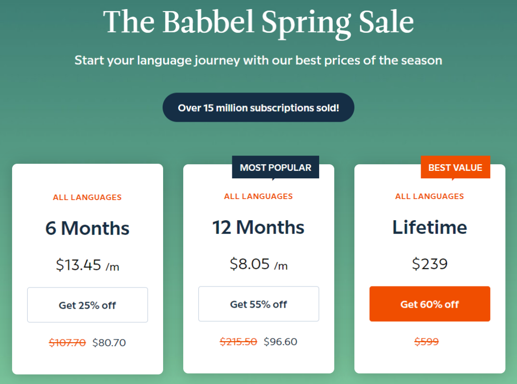
Task: Click The Babbel Spring Sale headline
Action: point(258,22)
